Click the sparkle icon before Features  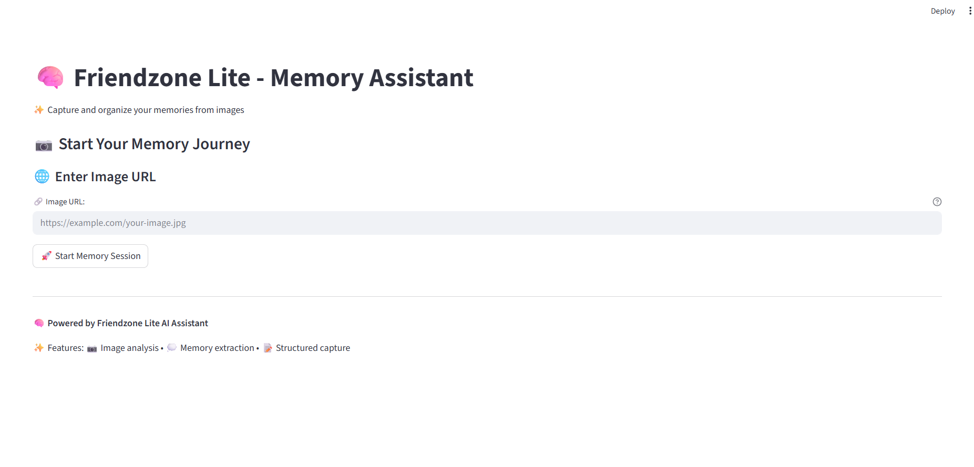[x=39, y=348]
